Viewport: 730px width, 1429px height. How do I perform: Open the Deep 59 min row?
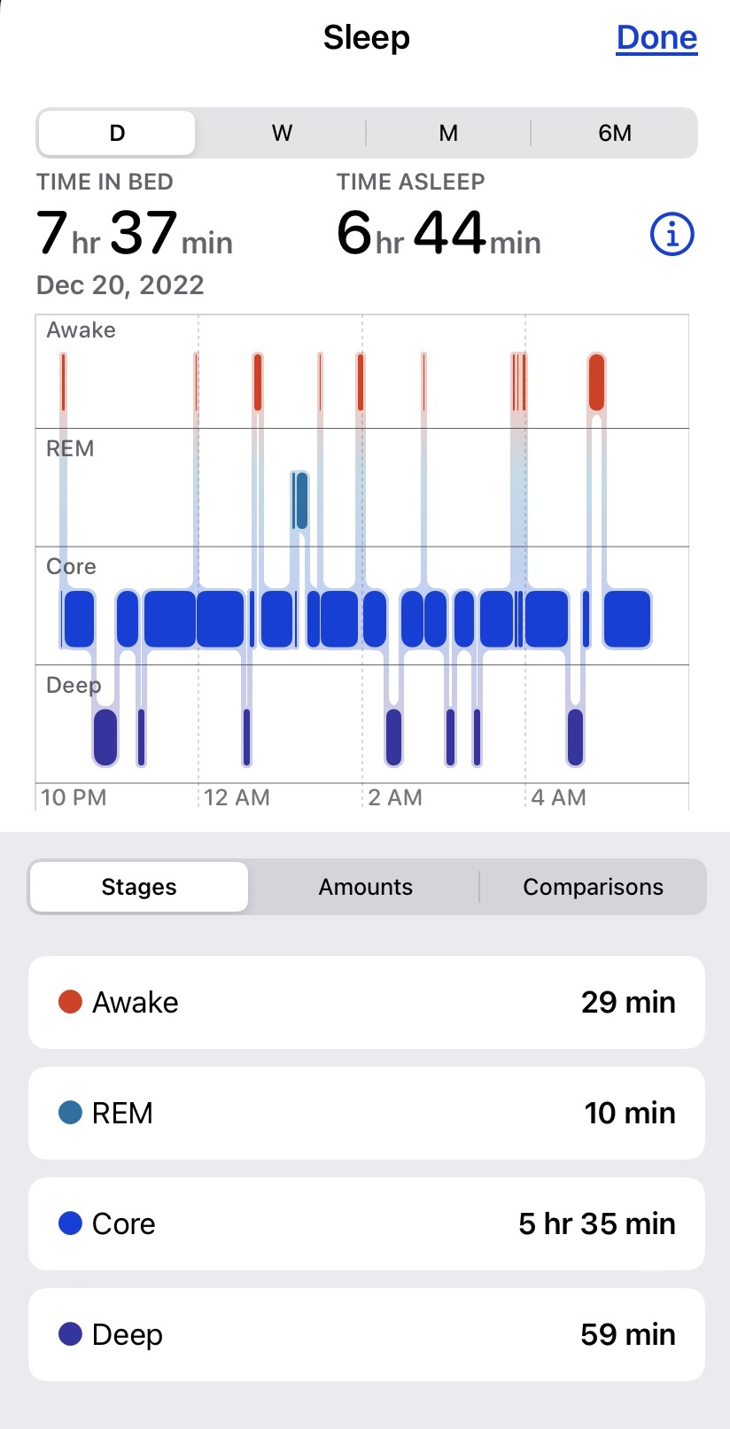pyautogui.click(x=367, y=1334)
